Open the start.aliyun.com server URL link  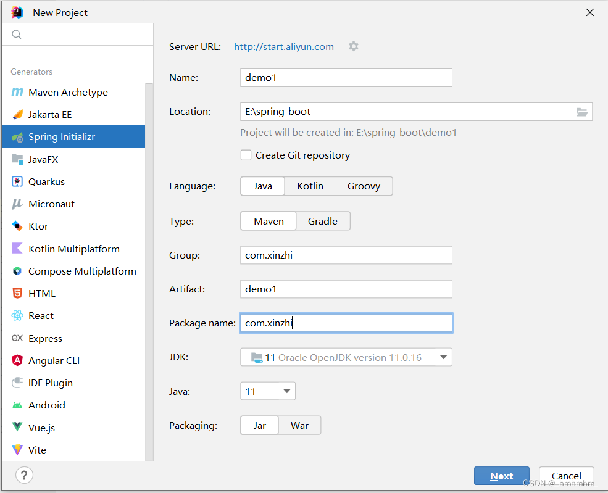284,47
